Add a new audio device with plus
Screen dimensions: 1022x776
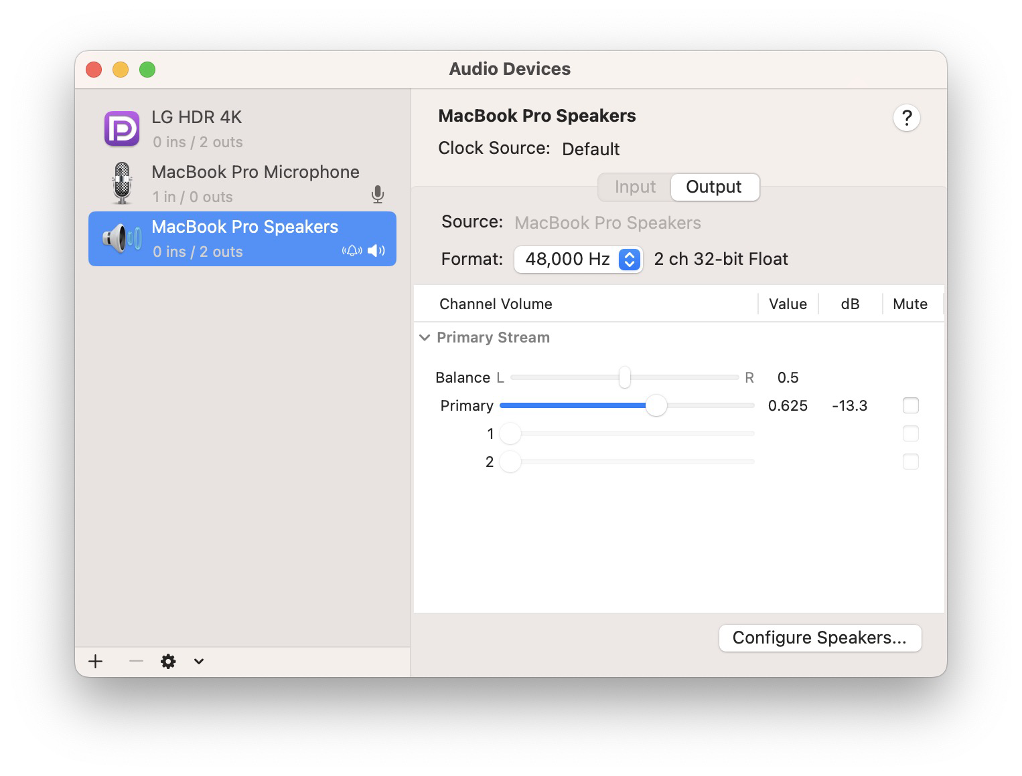(x=96, y=662)
